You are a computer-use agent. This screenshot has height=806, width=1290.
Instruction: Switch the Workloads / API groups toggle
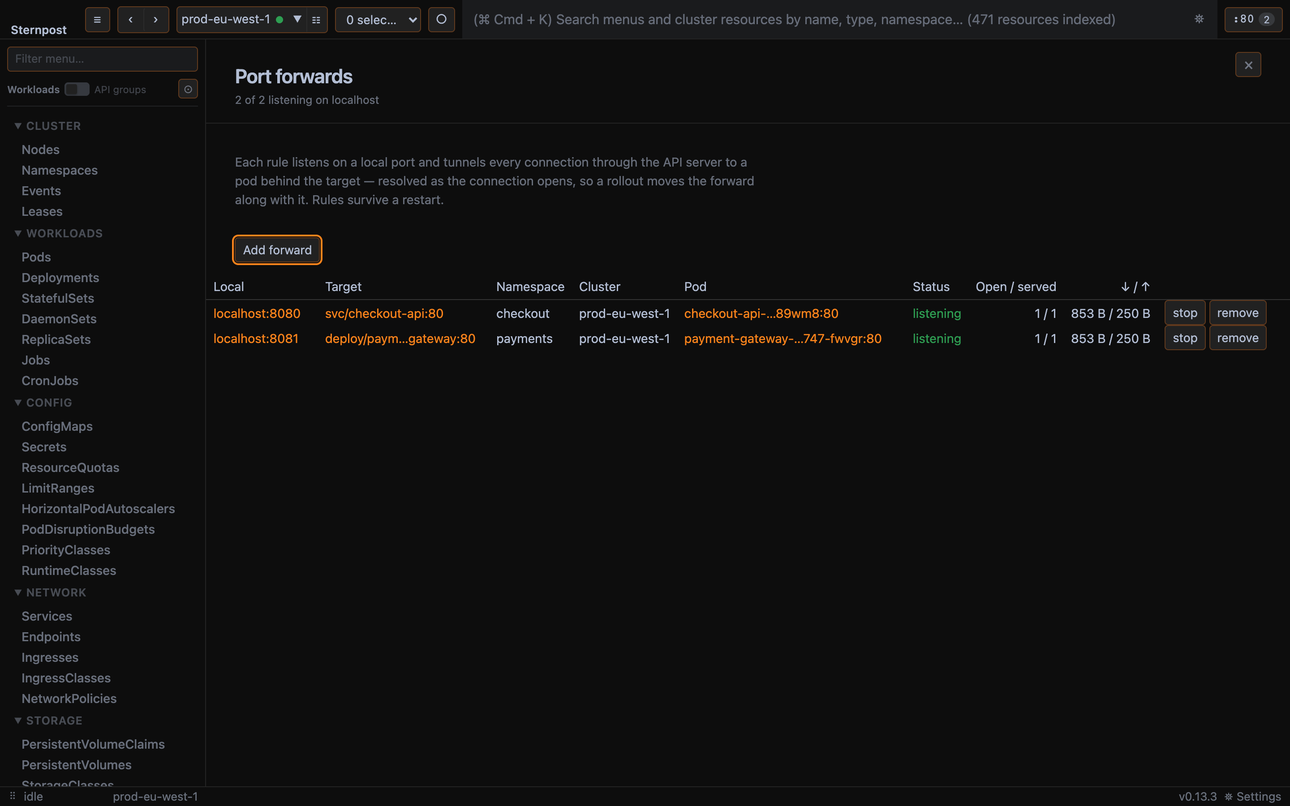tap(77, 89)
